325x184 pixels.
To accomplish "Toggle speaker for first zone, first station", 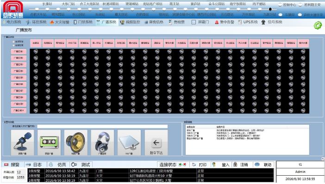I will (x=36, y=51).
